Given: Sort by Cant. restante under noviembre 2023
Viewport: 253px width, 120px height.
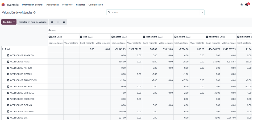Looking at the screenshot, I should click(213, 43).
